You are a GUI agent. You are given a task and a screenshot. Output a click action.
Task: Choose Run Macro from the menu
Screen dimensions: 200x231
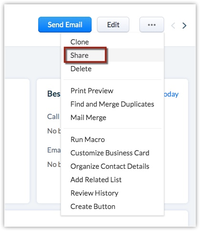tap(87, 140)
